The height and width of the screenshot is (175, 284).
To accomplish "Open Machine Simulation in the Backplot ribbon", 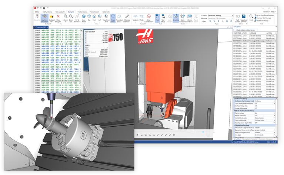I will coord(44,17).
